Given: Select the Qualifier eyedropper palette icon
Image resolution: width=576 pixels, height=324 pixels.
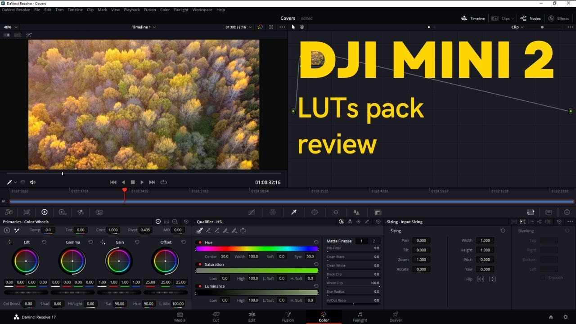Looking at the screenshot, I should [x=294, y=212].
